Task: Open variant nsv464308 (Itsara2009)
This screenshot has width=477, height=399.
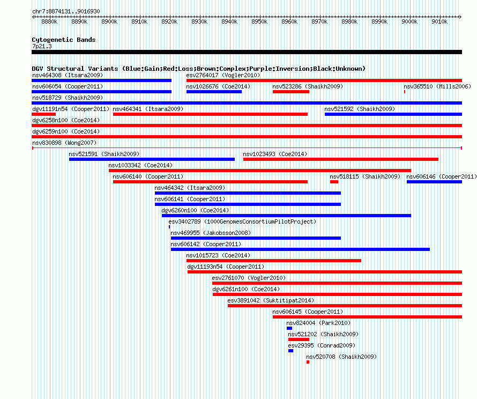Action: [68, 75]
